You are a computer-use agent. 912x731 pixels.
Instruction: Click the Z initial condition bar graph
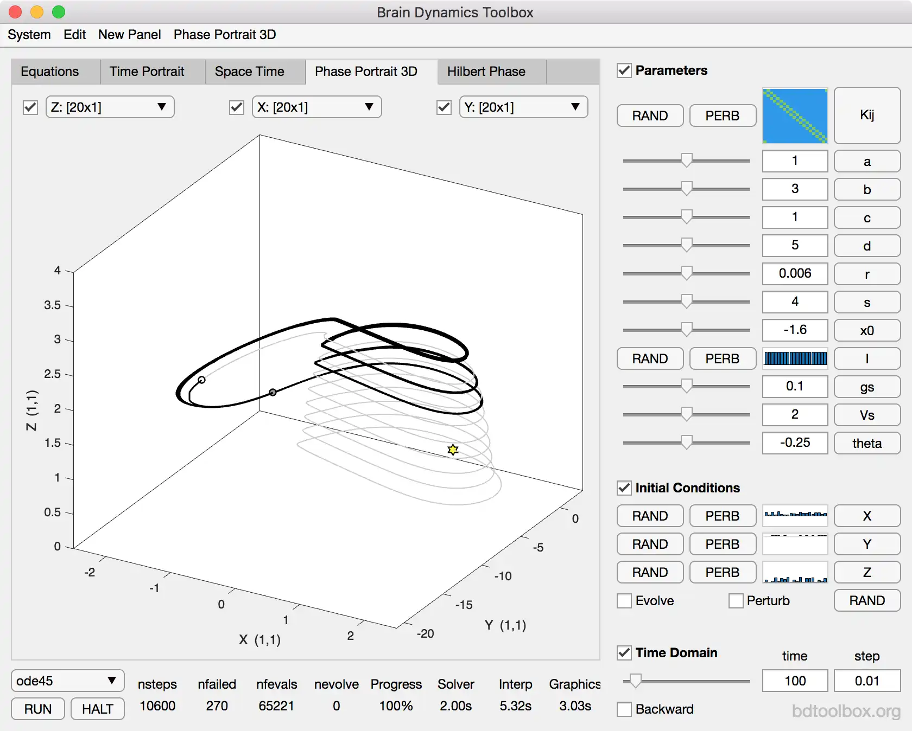pos(795,572)
